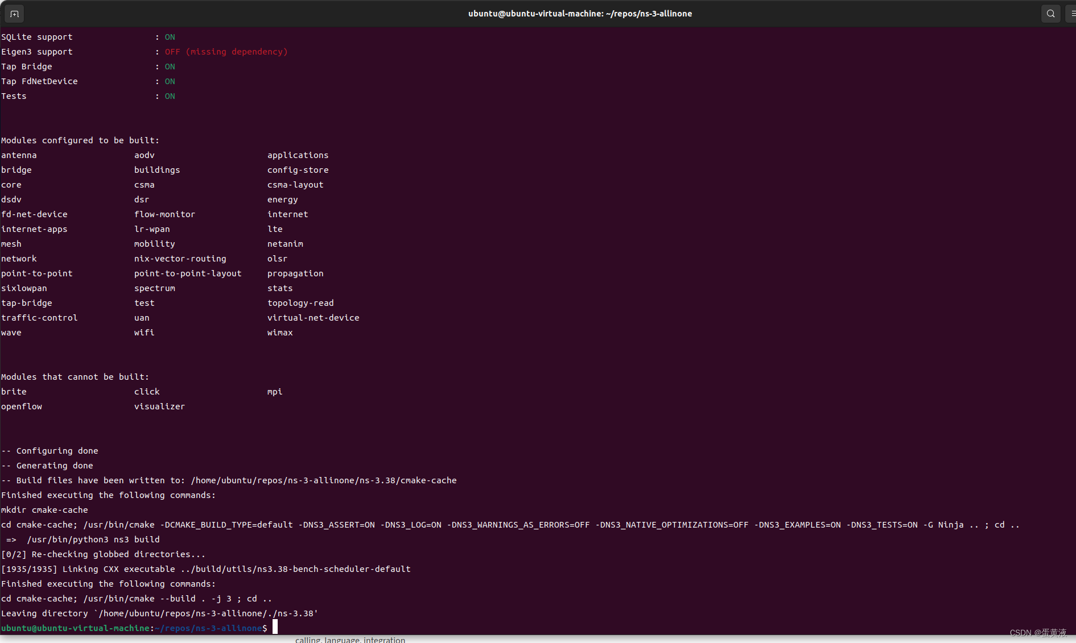Click the terminal window title text

click(580, 14)
